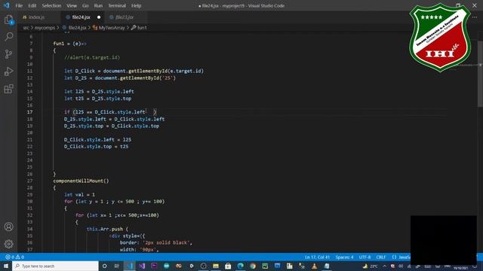The image size is (483, 271).
Task: Click the editor vertical scrollbar
Action: coord(480,74)
